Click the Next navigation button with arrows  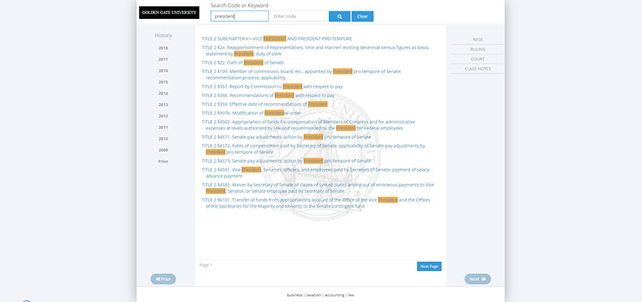pos(477,279)
